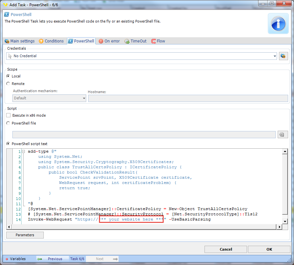
Task: Switch to the Conditions tab
Action: (x=51, y=41)
